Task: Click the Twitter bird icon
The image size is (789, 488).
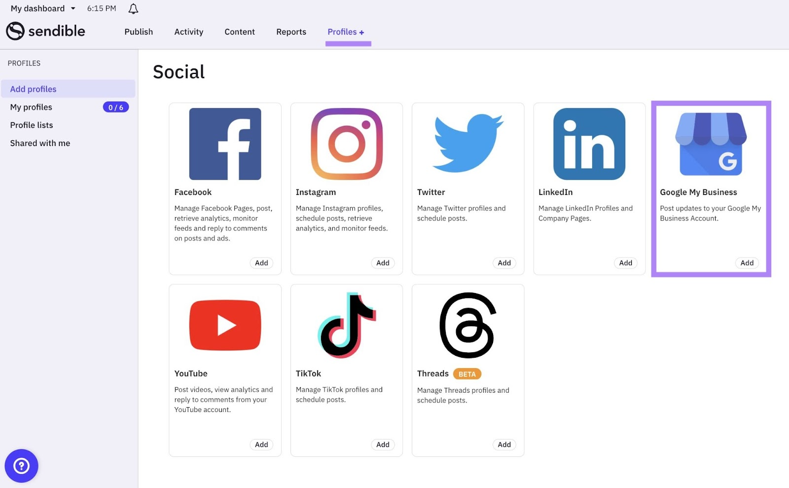Action: [467, 144]
